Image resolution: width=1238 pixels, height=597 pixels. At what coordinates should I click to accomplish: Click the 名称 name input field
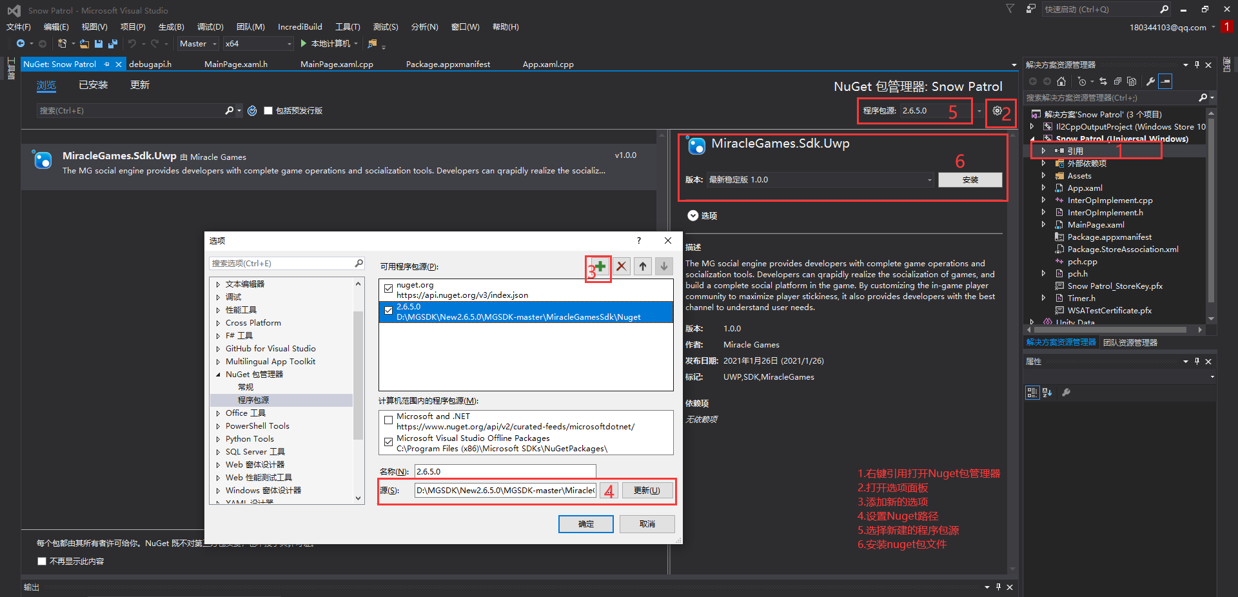click(x=505, y=471)
